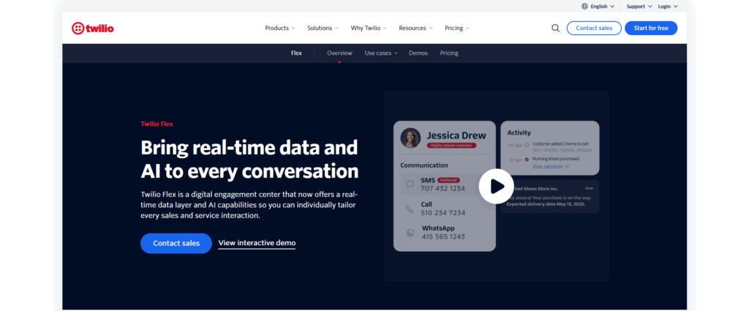
Task: Open the English language dropdown
Action: click(x=598, y=6)
